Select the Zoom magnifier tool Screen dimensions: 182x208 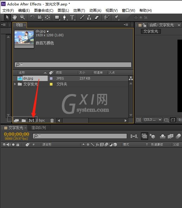click(x=22, y=17)
